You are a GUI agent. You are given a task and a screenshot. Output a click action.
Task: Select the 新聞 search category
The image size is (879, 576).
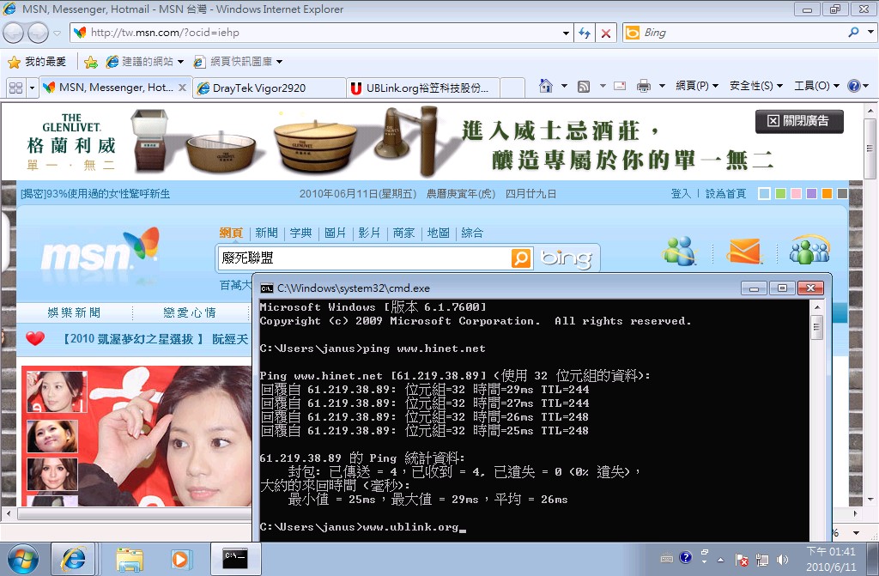tap(266, 233)
